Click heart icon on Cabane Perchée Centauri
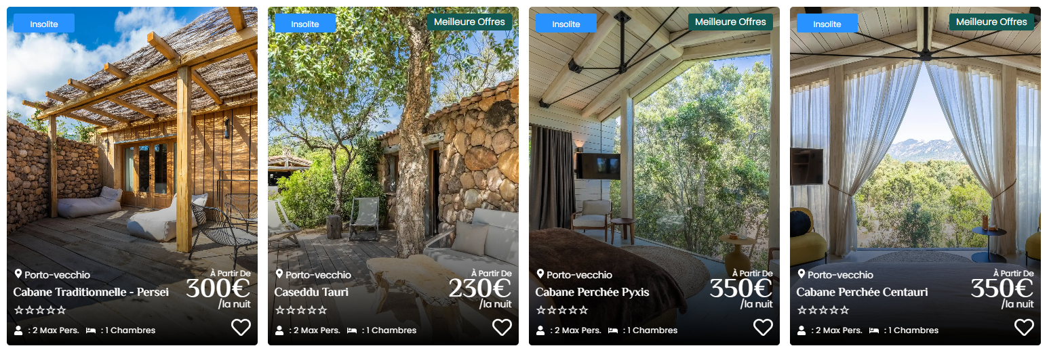 pyautogui.click(x=1024, y=328)
